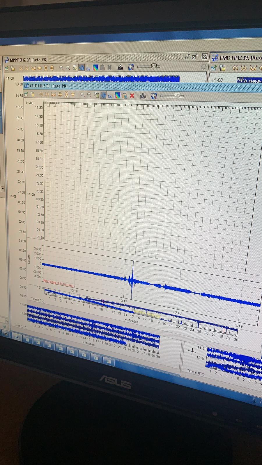Image resolution: width=262 pixels, height=465 pixels.
Task: Adjust the CELB toolbar scale slider
Action: pyautogui.click(x=177, y=96)
